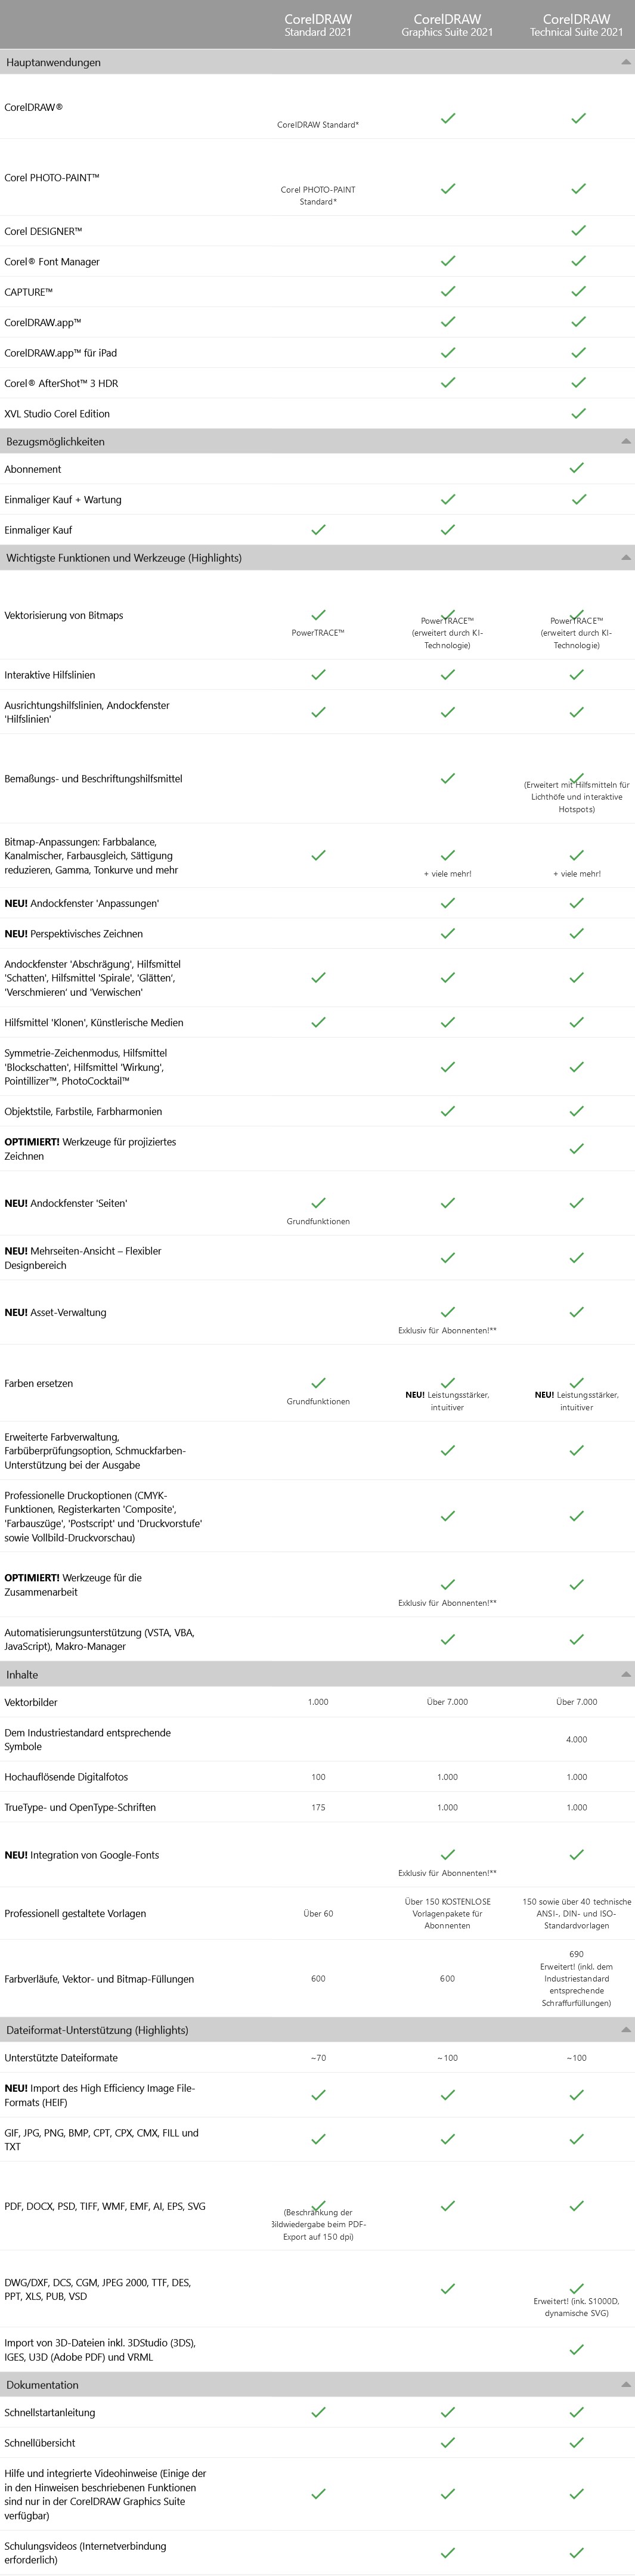Select the CorelDRAW Standard 2021 column header
Viewport: 635px width, 2576px height.
click(318, 25)
